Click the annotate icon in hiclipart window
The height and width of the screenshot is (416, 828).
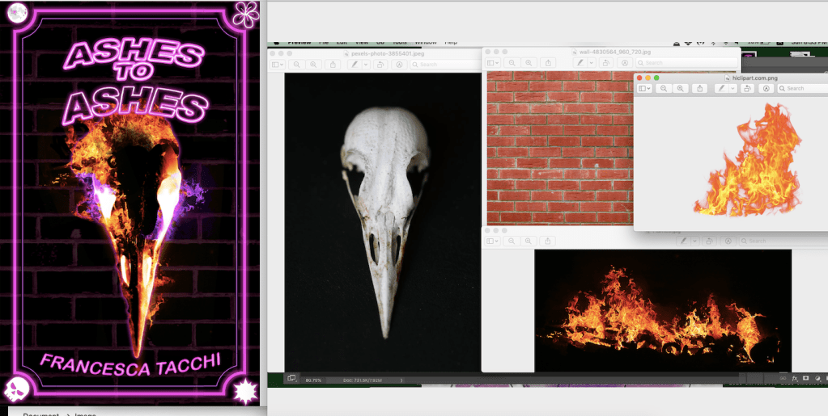click(x=765, y=88)
